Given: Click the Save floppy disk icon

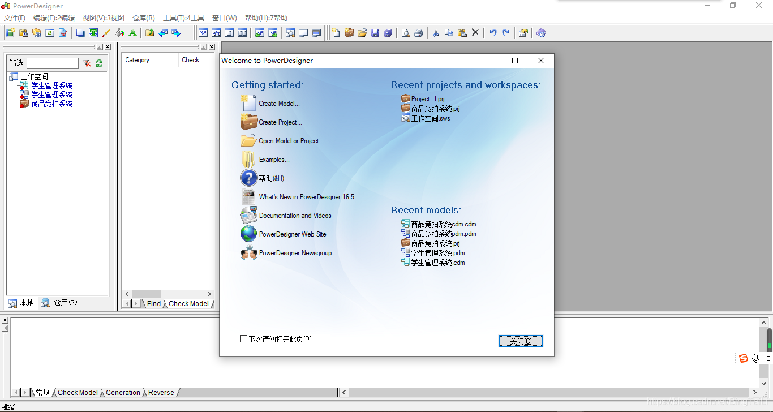Looking at the screenshot, I should tap(375, 33).
